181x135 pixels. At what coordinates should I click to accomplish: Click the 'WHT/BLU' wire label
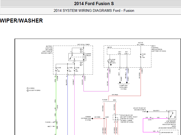[126, 75]
